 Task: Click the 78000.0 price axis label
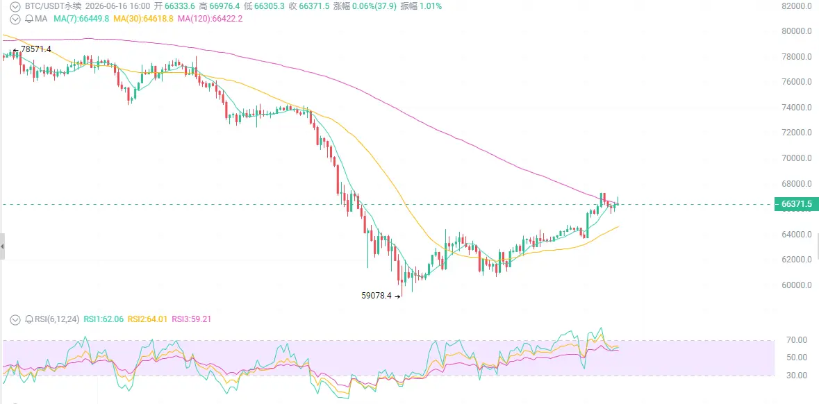[797, 57]
